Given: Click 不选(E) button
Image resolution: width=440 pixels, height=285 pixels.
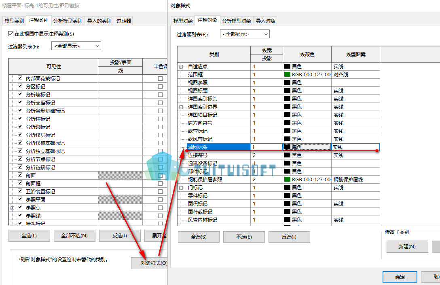Looking at the screenshot, I should point(244,237).
